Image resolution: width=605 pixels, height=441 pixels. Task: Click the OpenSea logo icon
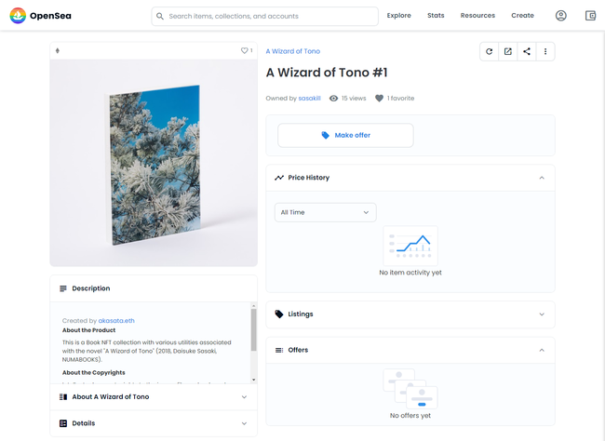tap(18, 16)
